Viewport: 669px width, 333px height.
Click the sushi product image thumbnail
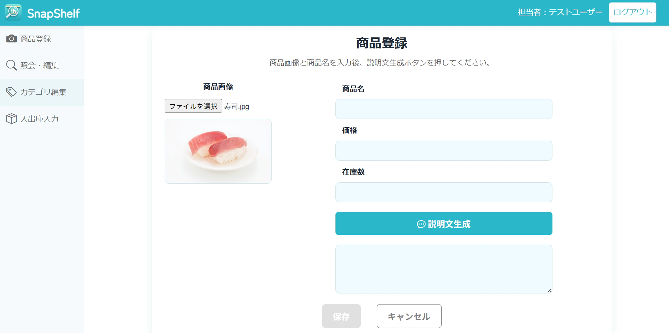click(218, 151)
